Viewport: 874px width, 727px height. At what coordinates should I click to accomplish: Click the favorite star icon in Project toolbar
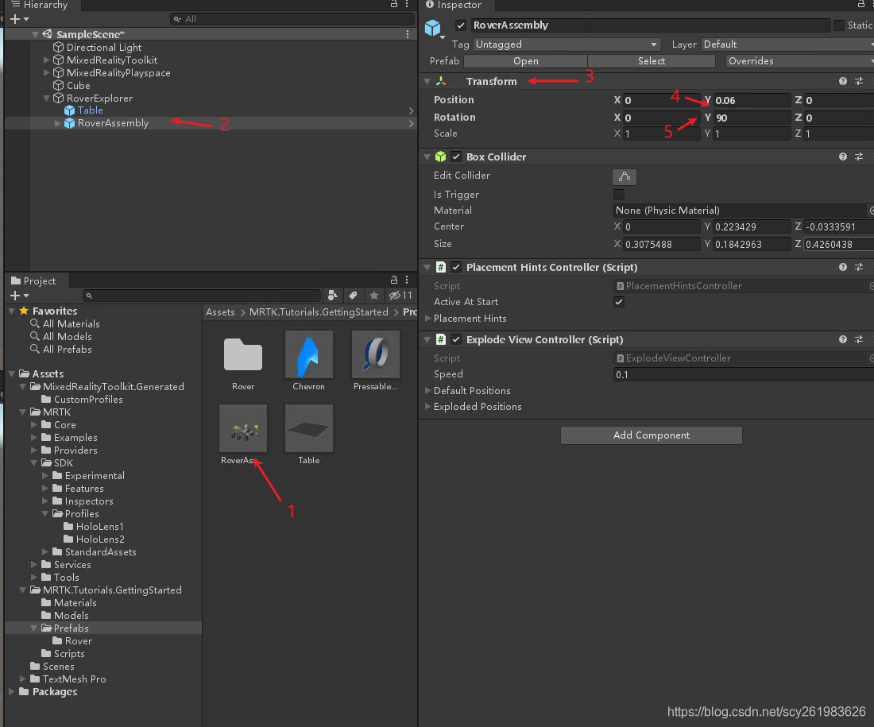click(x=374, y=296)
